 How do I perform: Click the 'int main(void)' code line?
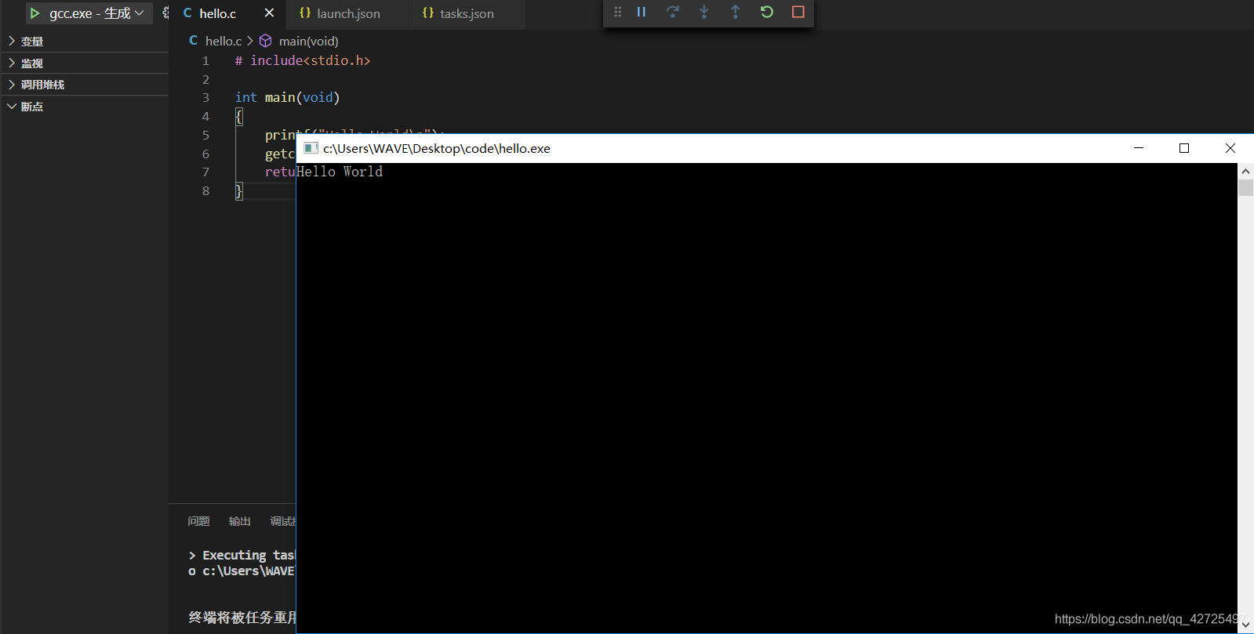pyautogui.click(x=287, y=97)
